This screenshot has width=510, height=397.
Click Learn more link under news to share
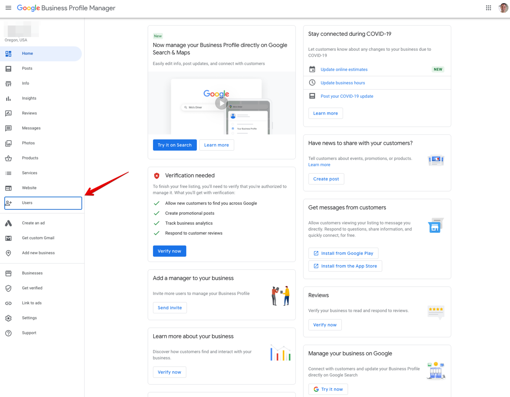click(319, 165)
